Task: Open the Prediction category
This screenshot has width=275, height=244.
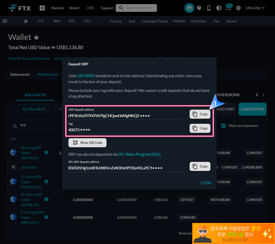Action: click(x=199, y=21)
